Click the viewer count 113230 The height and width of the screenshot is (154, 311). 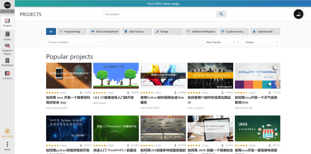[x=274, y=93]
